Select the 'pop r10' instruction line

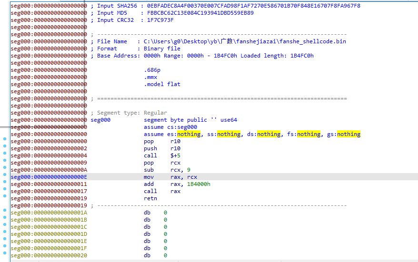click(162, 141)
